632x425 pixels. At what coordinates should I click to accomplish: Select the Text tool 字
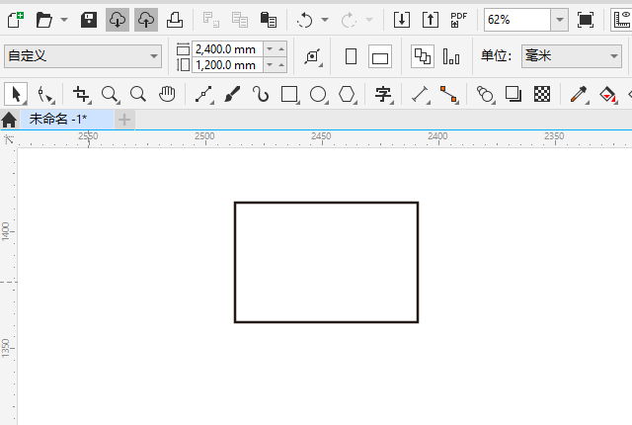[x=383, y=95]
